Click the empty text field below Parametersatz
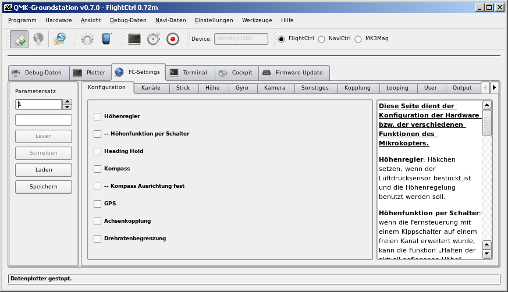This screenshot has width=508, height=292. point(44,120)
